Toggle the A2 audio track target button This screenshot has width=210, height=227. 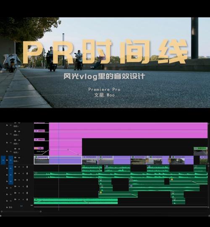coord(10,175)
